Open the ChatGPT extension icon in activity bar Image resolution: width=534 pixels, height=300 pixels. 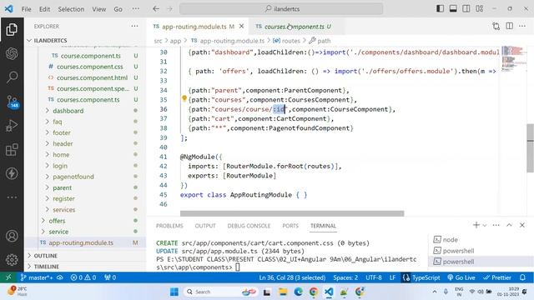point(12,53)
